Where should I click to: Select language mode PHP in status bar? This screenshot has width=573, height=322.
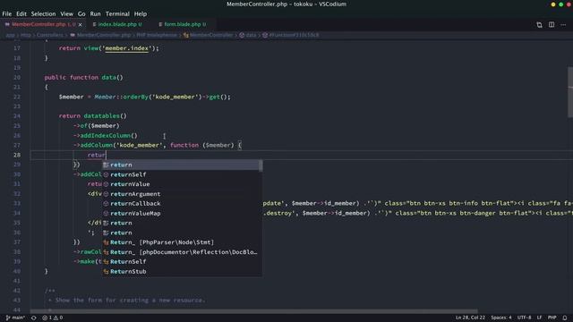click(552, 318)
